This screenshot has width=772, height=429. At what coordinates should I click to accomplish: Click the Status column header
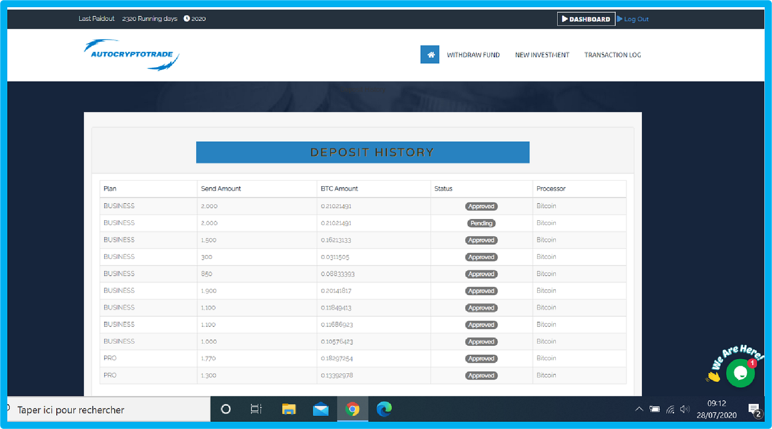coord(443,188)
